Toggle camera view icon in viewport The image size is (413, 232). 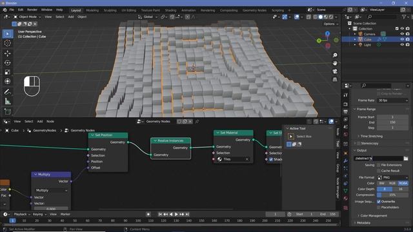tap(335, 72)
